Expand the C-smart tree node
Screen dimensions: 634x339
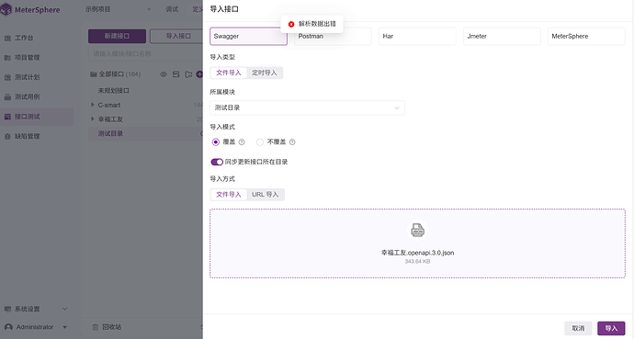pyautogui.click(x=93, y=105)
